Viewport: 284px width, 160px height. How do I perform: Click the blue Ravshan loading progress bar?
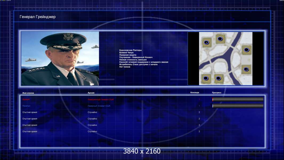[238, 106]
